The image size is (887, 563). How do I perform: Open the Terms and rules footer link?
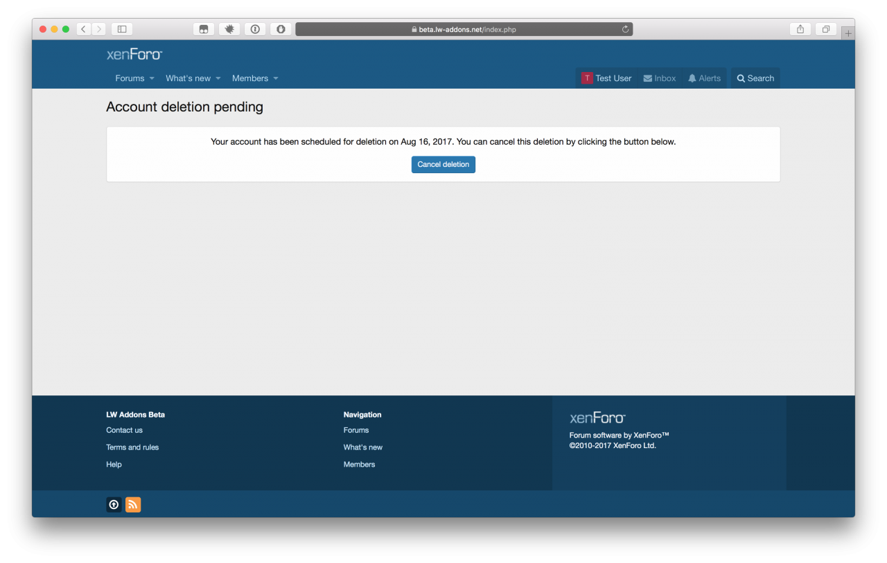(132, 447)
